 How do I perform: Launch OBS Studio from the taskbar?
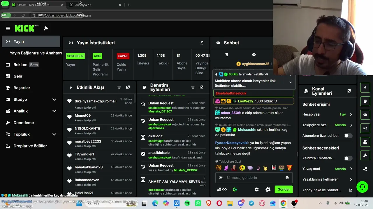pos(294,203)
